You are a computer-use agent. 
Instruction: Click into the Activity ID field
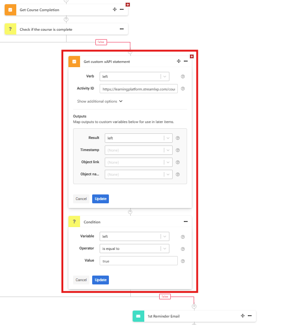pos(139,89)
